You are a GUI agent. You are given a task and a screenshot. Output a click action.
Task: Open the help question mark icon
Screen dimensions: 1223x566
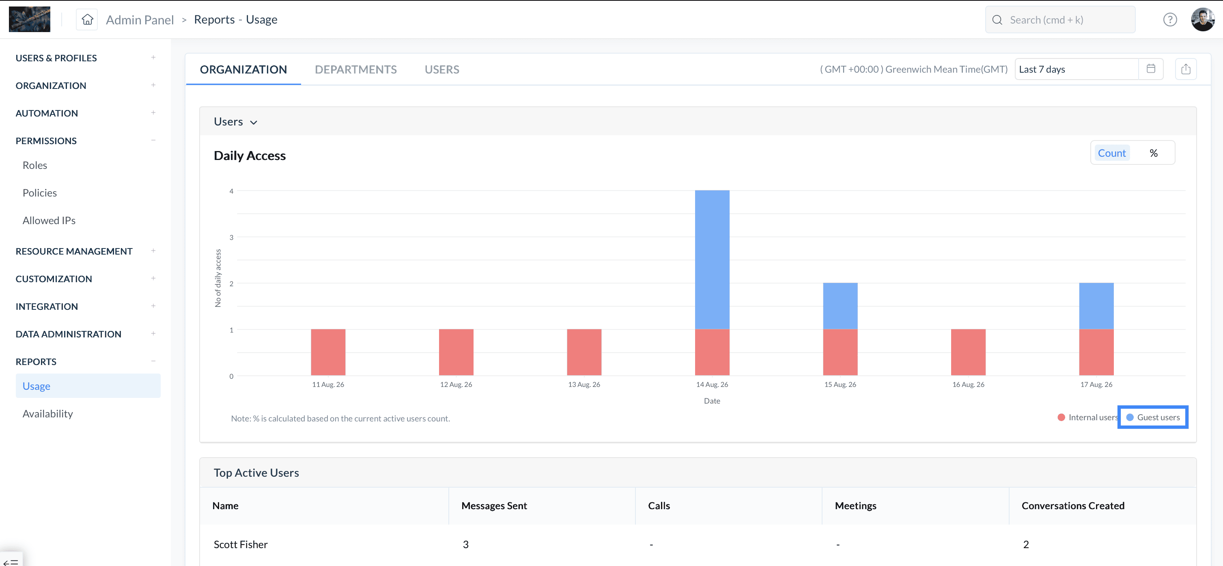click(x=1170, y=19)
